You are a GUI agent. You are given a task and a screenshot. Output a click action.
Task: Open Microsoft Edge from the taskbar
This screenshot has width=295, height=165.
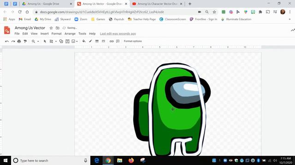97,160
